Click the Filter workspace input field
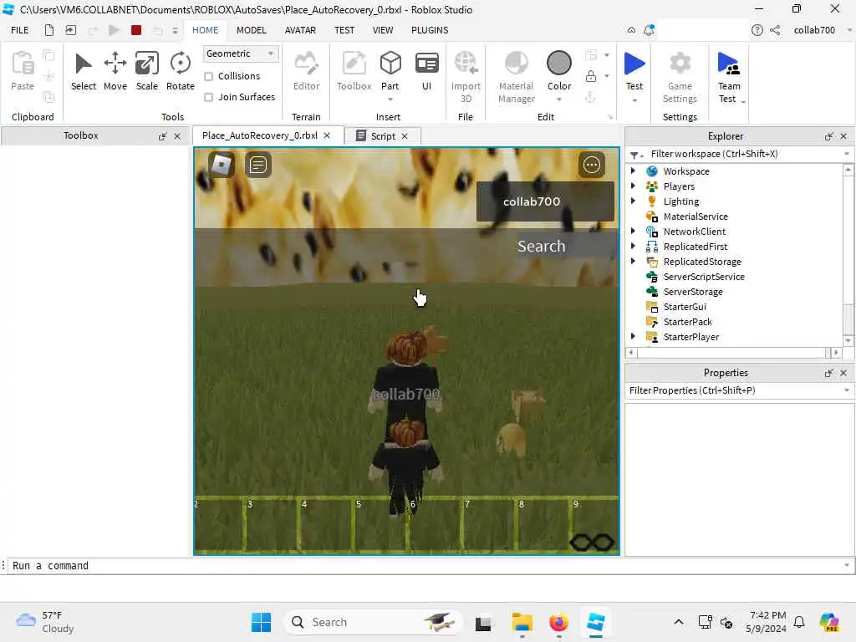The height and width of the screenshot is (642, 856). coord(741,154)
